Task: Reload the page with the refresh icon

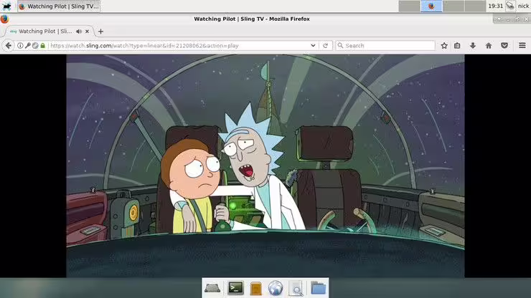Action: coord(326,45)
